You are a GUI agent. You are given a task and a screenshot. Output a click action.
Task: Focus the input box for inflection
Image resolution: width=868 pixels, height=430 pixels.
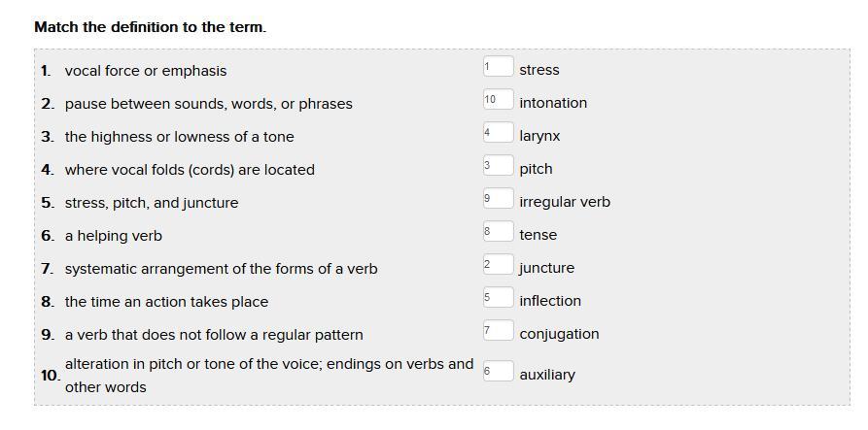pos(498,299)
